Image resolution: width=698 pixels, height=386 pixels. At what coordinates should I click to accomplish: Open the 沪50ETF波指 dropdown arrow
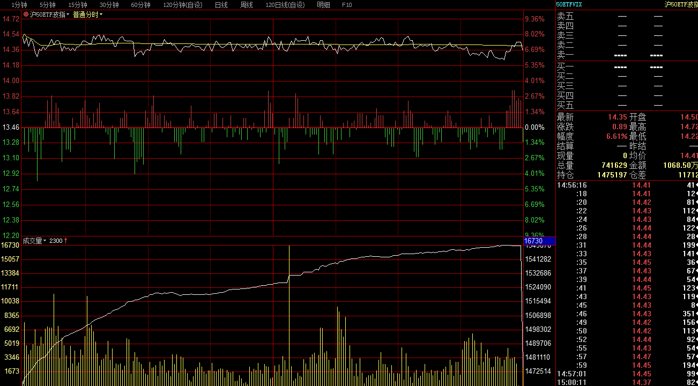(x=68, y=15)
